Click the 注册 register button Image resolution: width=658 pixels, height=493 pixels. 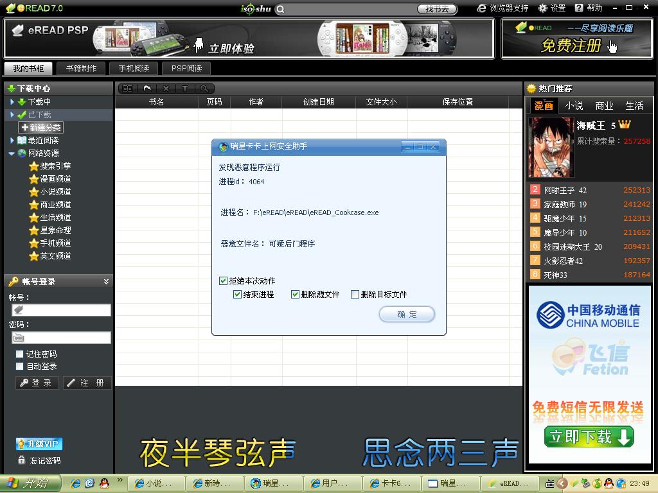point(87,383)
